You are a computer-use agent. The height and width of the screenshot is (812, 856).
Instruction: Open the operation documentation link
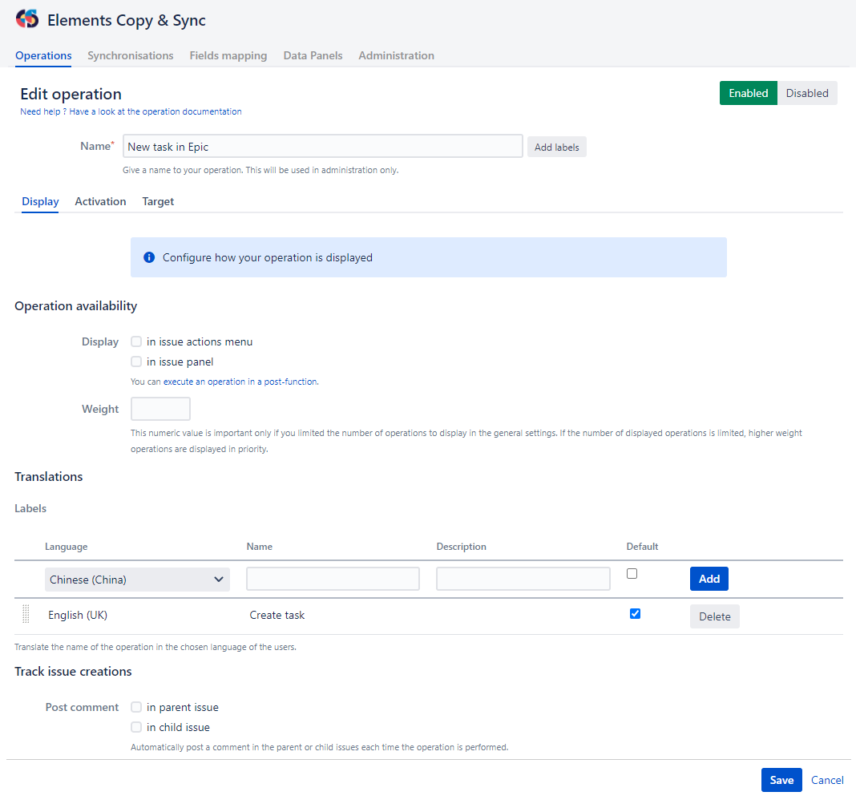click(206, 111)
